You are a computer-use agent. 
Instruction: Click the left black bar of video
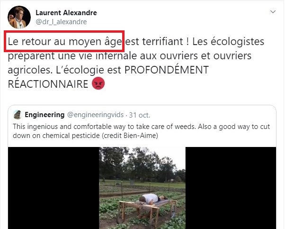[54, 188]
